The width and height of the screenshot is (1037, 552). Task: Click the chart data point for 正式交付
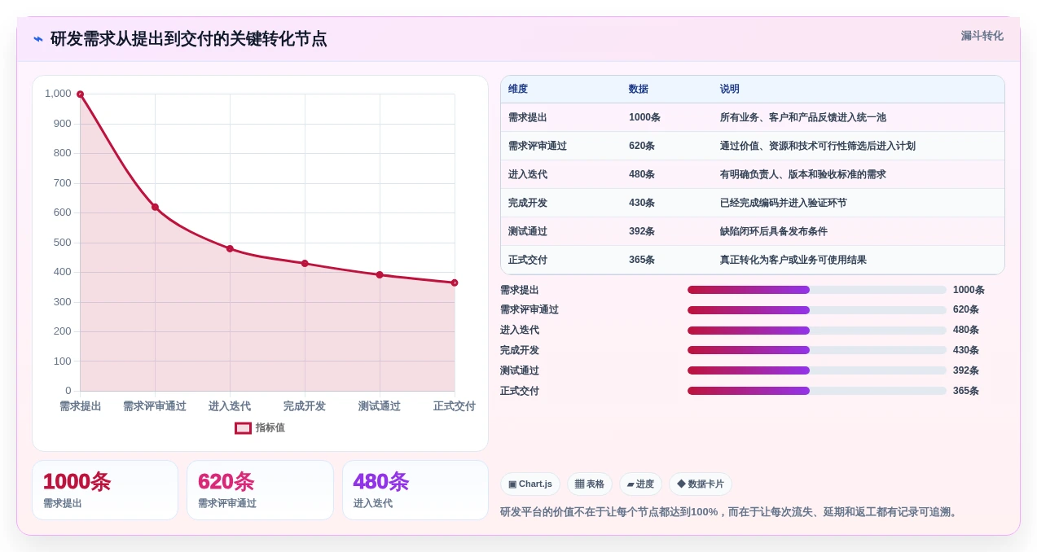455,283
